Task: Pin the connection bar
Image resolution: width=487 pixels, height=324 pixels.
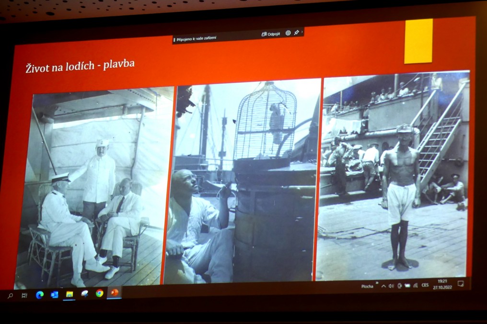Action: [x=296, y=32]
